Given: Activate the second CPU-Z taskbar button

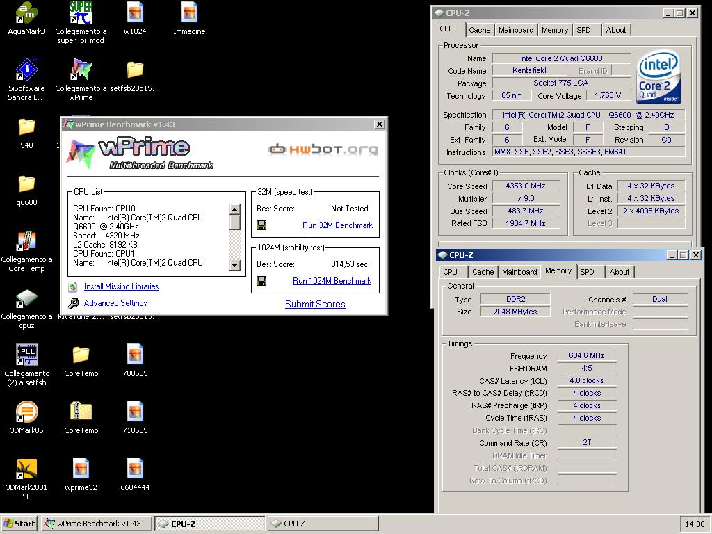Looking at the screenshot, I should click(x=323, y=524).
